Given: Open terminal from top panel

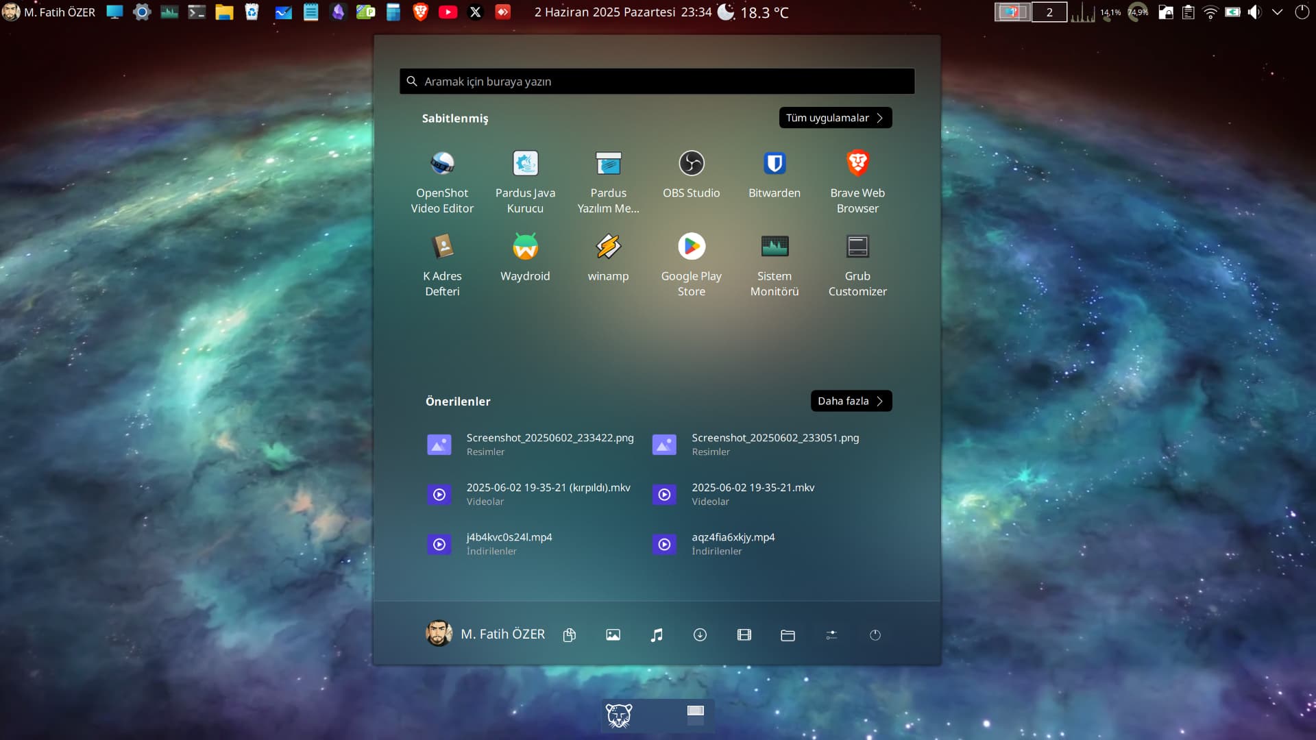Looking at the screenshot, I should [x=197, y=12].
